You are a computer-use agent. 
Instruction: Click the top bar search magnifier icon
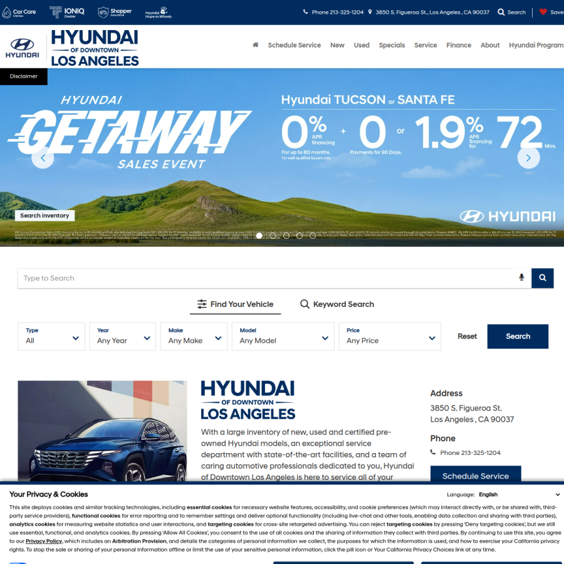(501, 13)
